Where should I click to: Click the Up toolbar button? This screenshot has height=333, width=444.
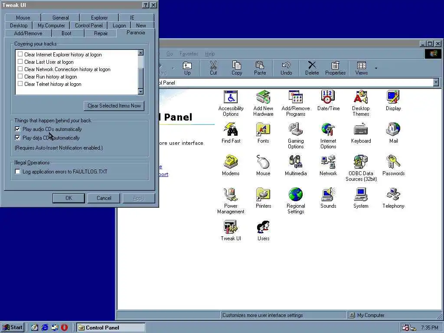[187, 69]
